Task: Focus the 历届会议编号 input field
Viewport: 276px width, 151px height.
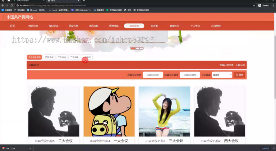Action: [190, 75]
